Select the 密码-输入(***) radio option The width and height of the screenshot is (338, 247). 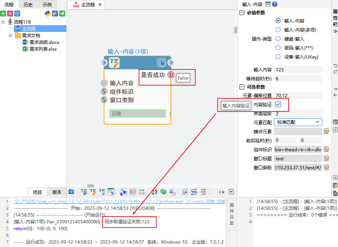point(278,48)
